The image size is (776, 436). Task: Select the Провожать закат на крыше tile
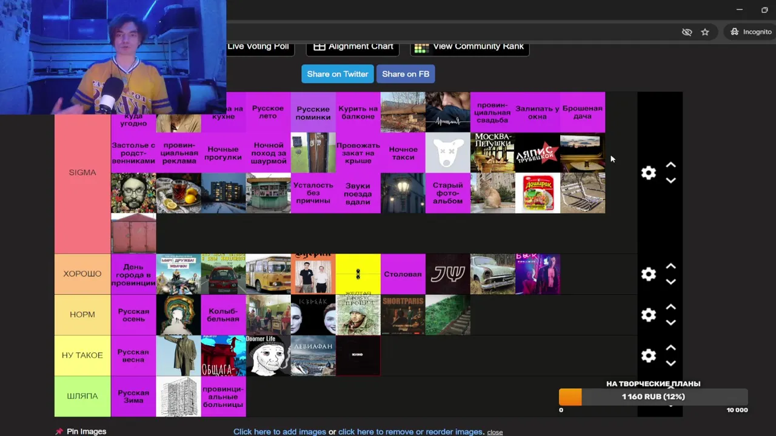[358, 153]
